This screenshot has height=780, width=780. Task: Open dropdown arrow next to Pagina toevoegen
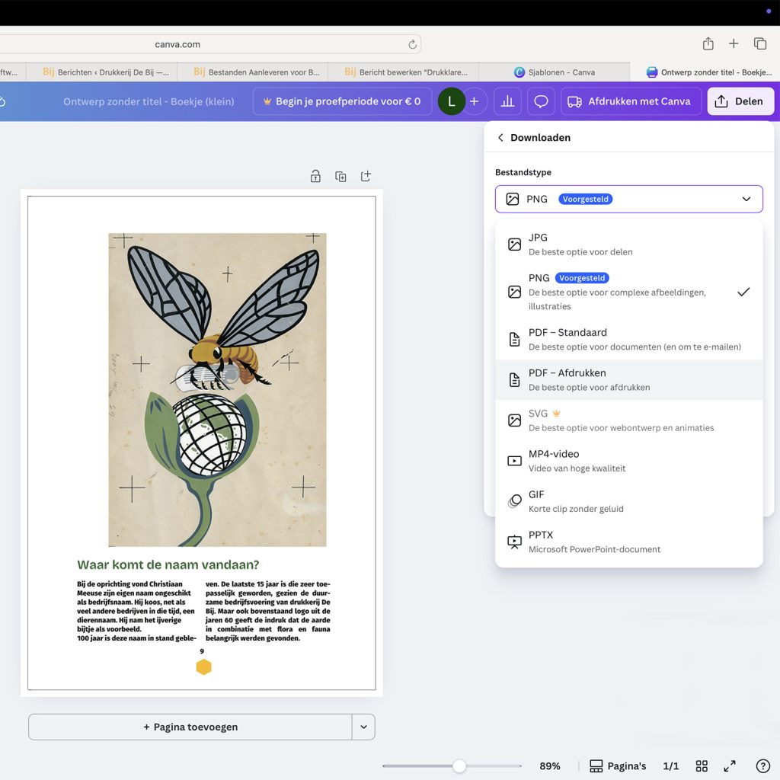[363, 727]
